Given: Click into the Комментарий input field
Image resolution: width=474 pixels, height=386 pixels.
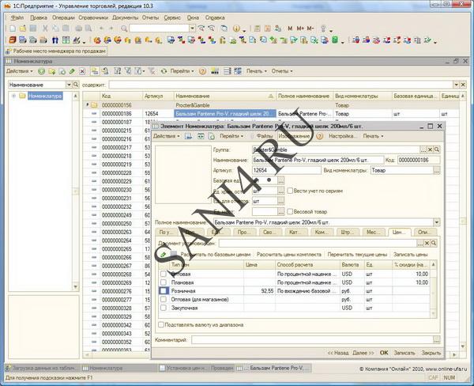Looking at the screenshot, I should point(312,340).
